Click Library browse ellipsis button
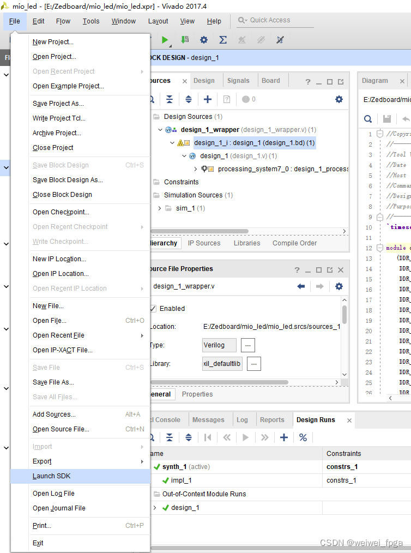This screenshot has width=411, height=553. [x=254, y=364]
